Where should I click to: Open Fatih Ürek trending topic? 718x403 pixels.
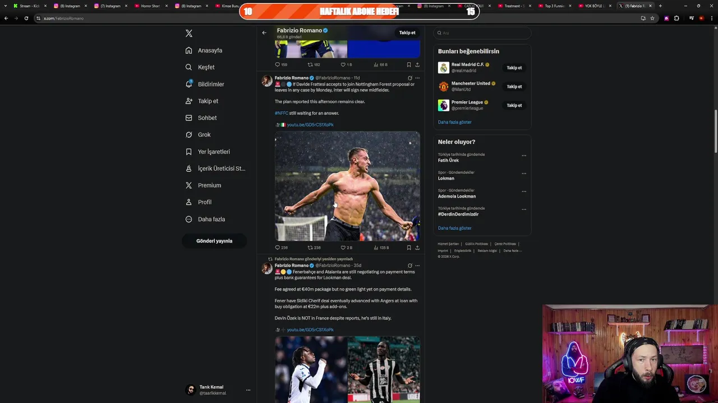(x=448, y=161)
